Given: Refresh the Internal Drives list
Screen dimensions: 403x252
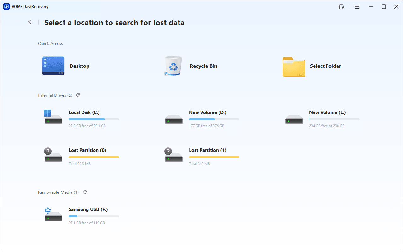Looking at the screenshot, I should coord(78,95).
